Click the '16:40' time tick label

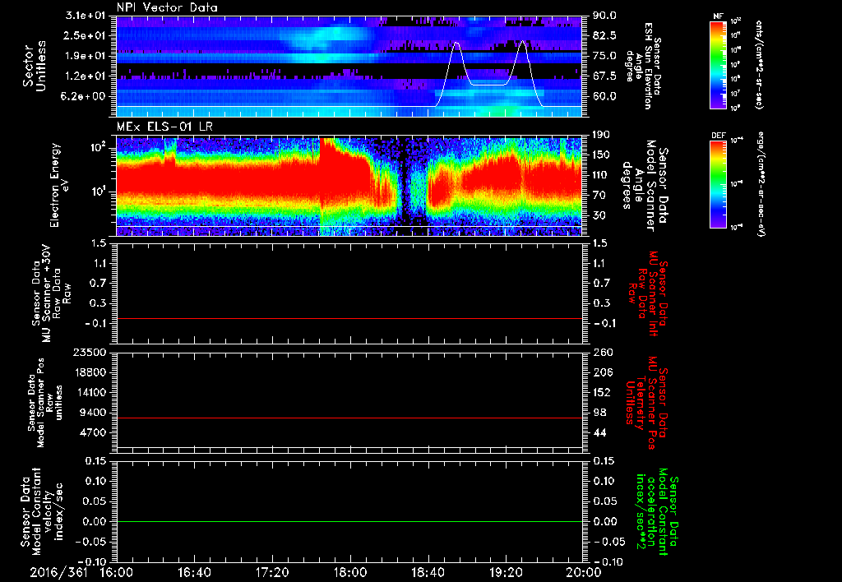click(x=194, y=572)
